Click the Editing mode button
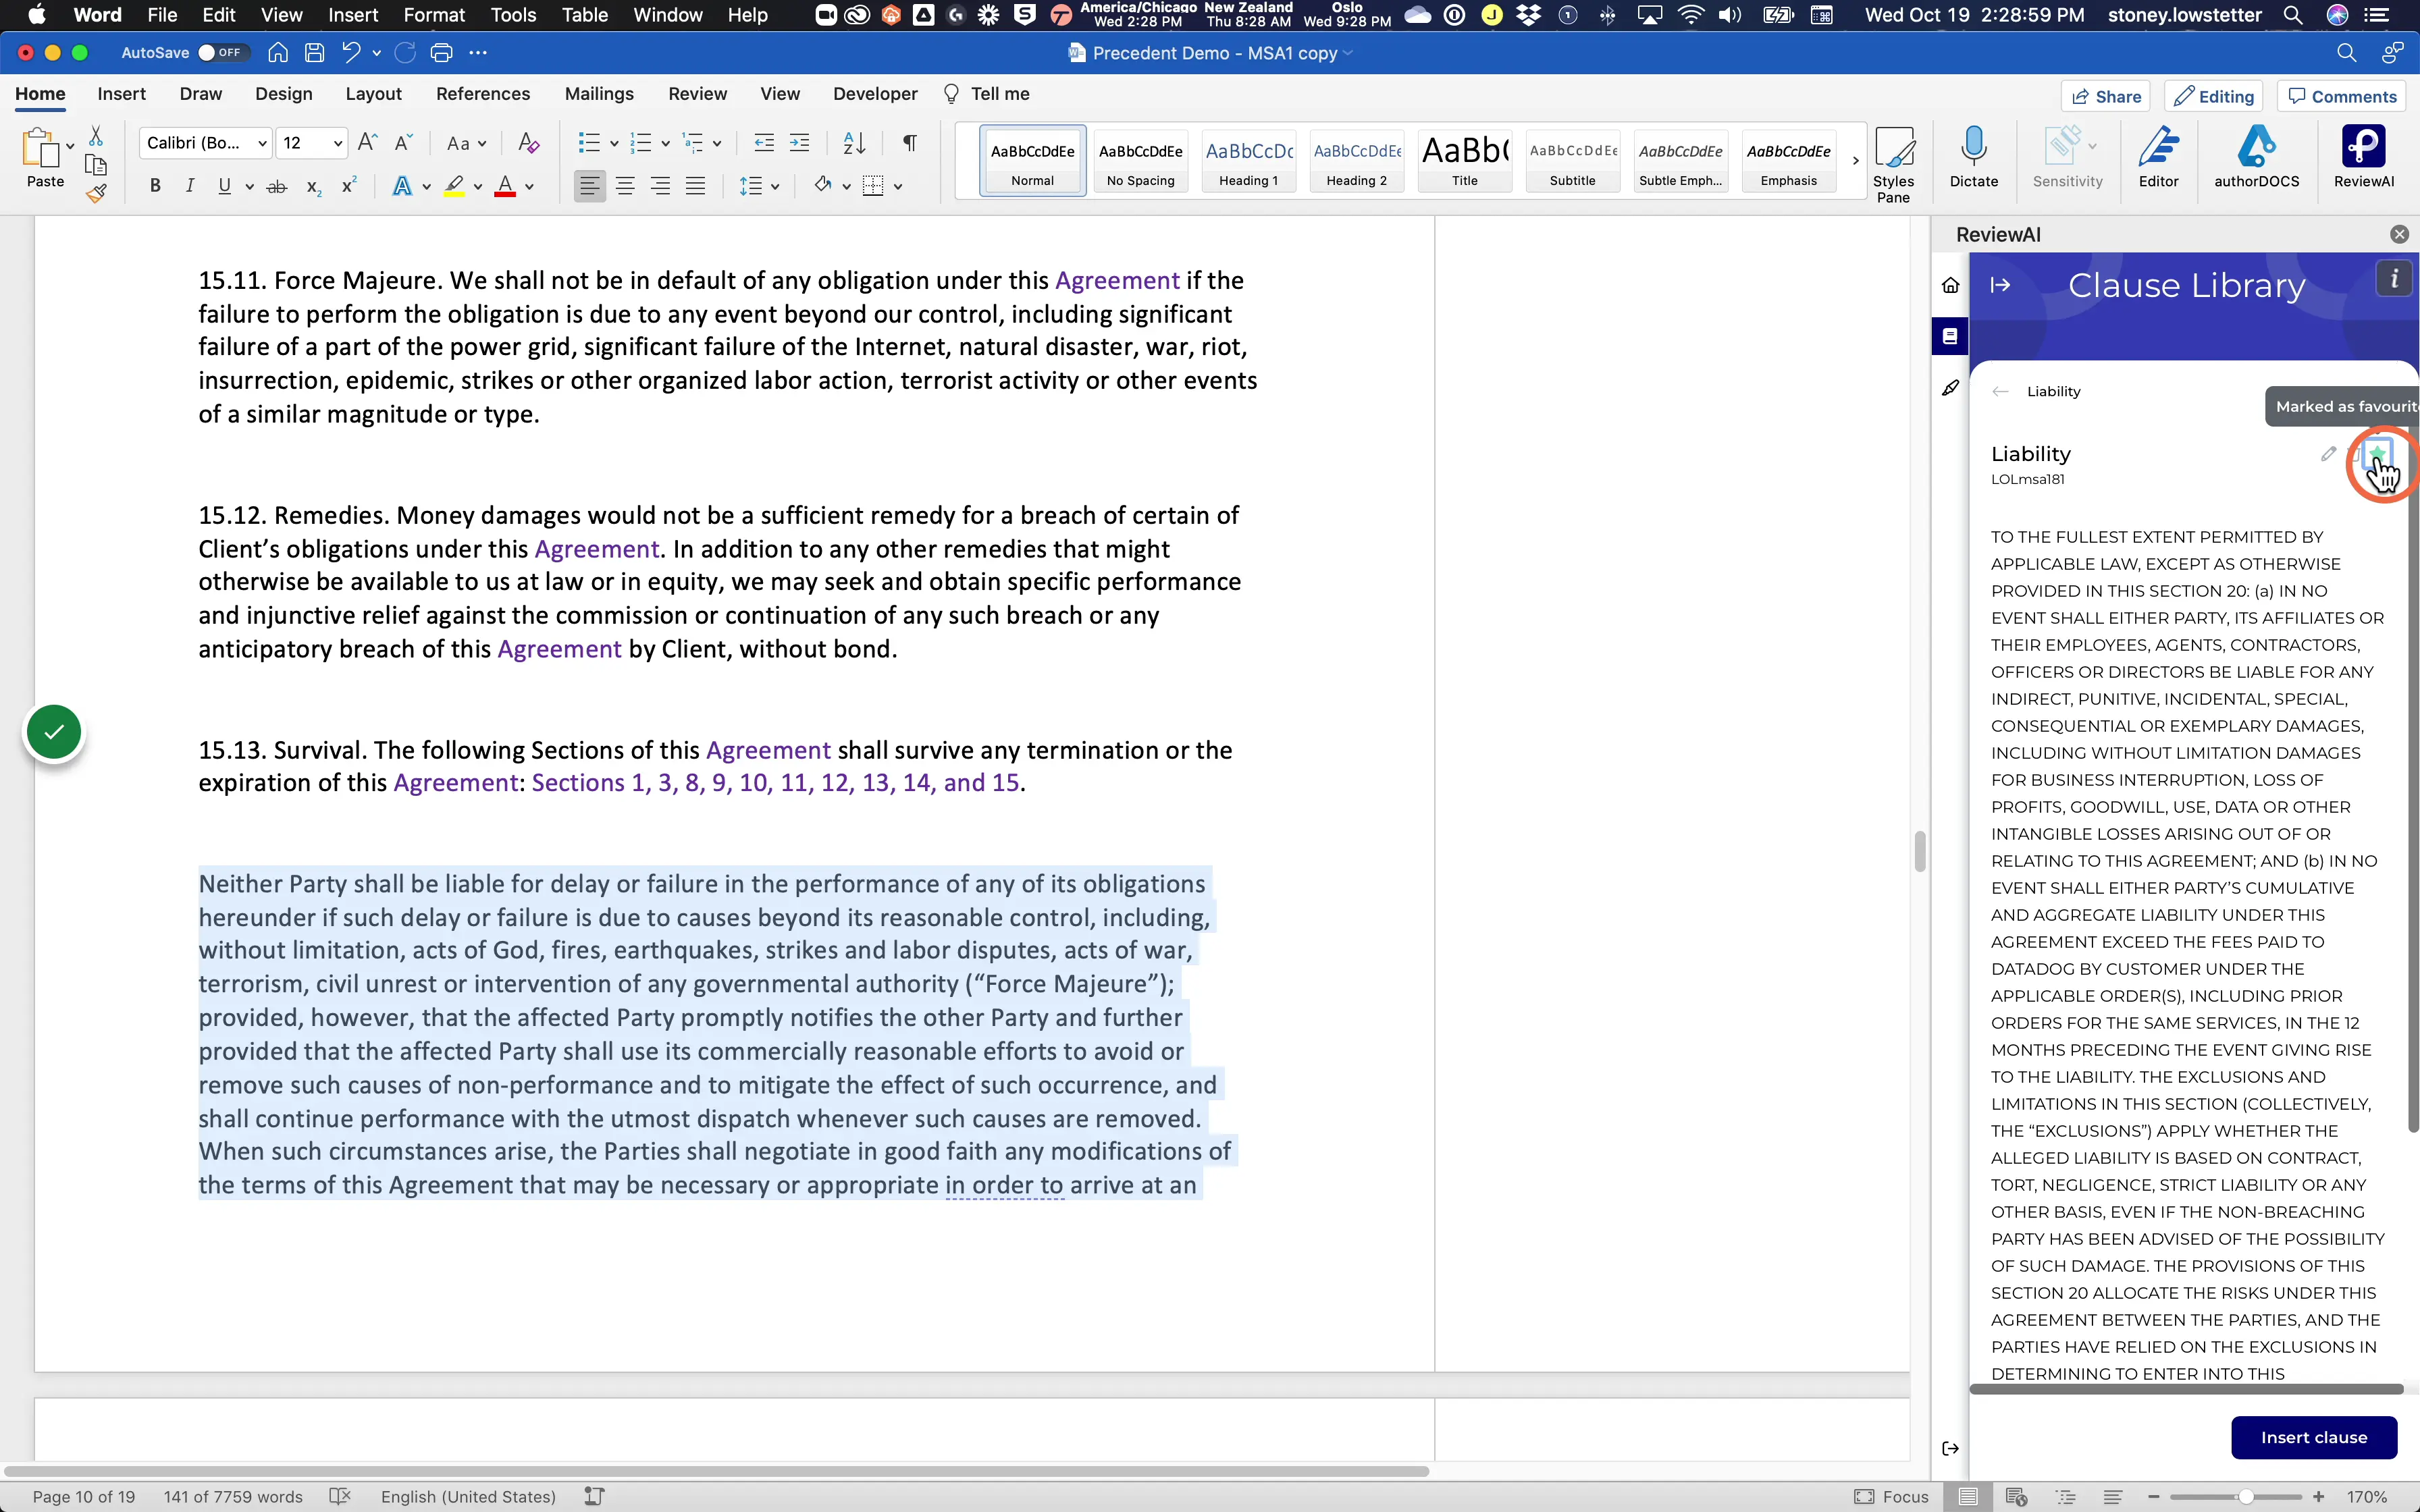Screen dimensions: 2420x1512 (2214, 96)
